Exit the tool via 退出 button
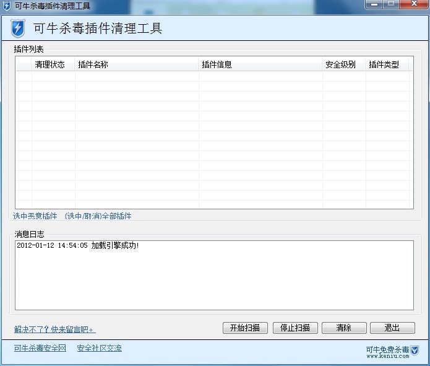The width and height of the screenshot is (430, 366). pos(392,328)
